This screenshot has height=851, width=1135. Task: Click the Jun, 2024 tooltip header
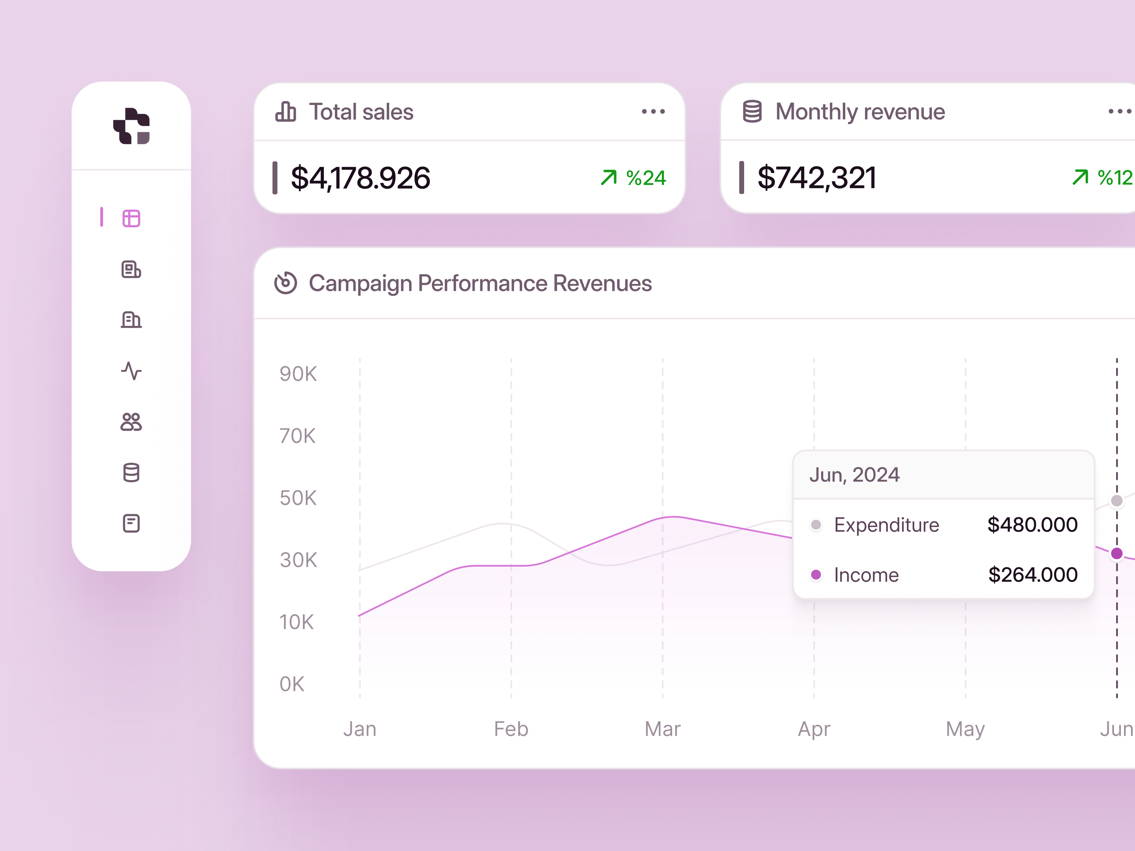pyautogui.click(x=854, y=475)
